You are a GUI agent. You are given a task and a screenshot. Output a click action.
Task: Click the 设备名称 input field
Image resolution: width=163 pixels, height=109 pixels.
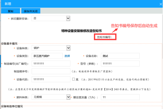pos(120,56)
